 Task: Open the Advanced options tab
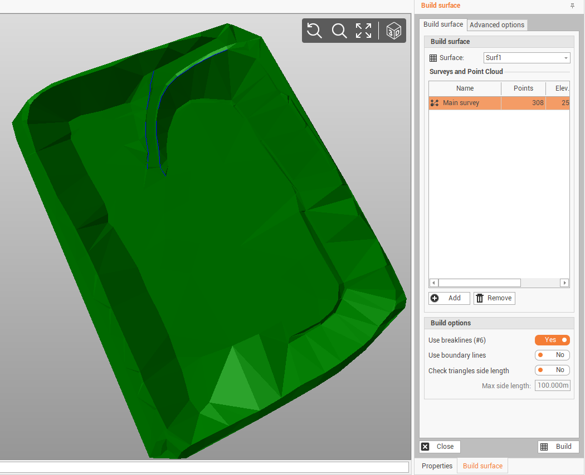tap(497, 25)
